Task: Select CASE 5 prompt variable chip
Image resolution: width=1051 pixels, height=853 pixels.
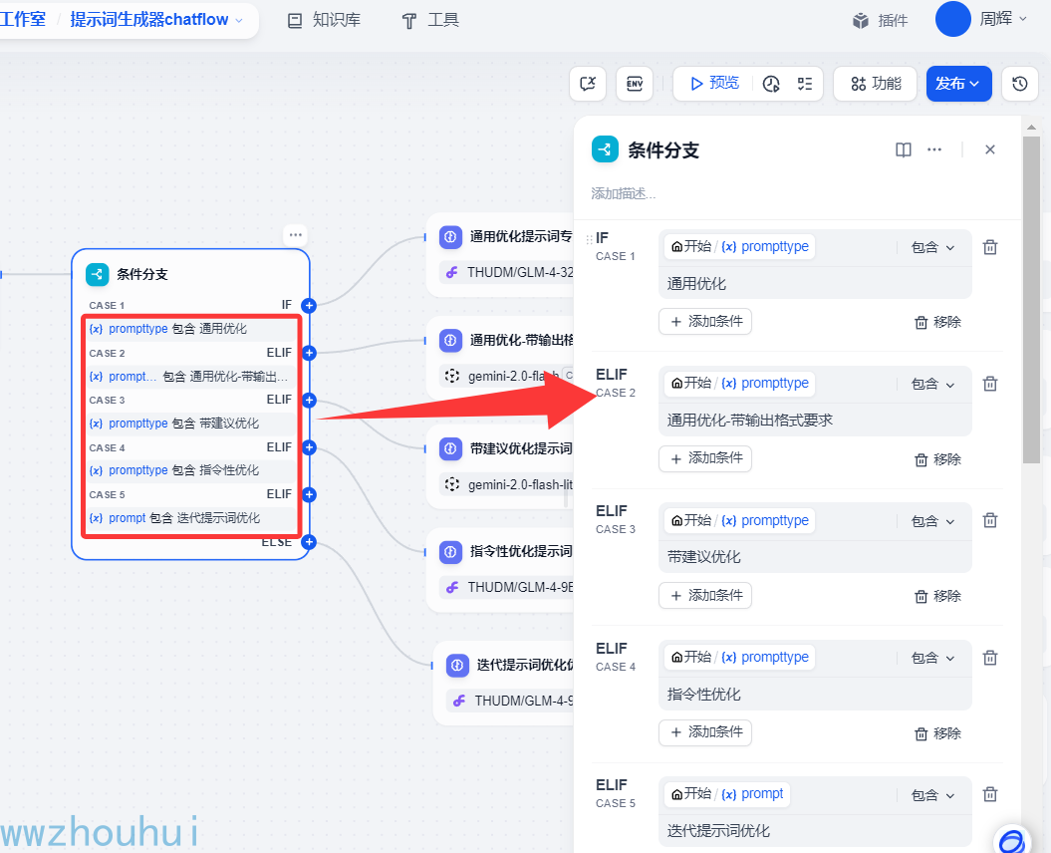Action: click(726, 794)
